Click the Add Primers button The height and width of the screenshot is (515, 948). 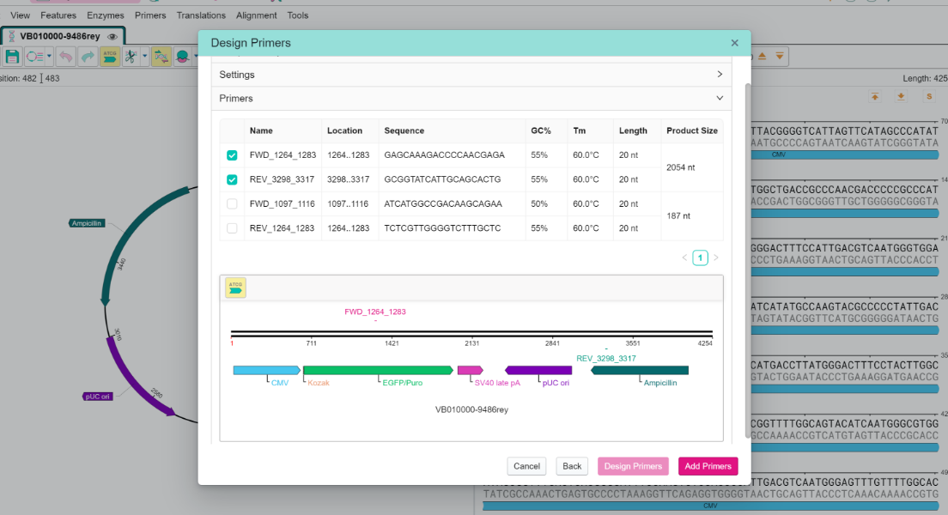[x=708, y=466]
